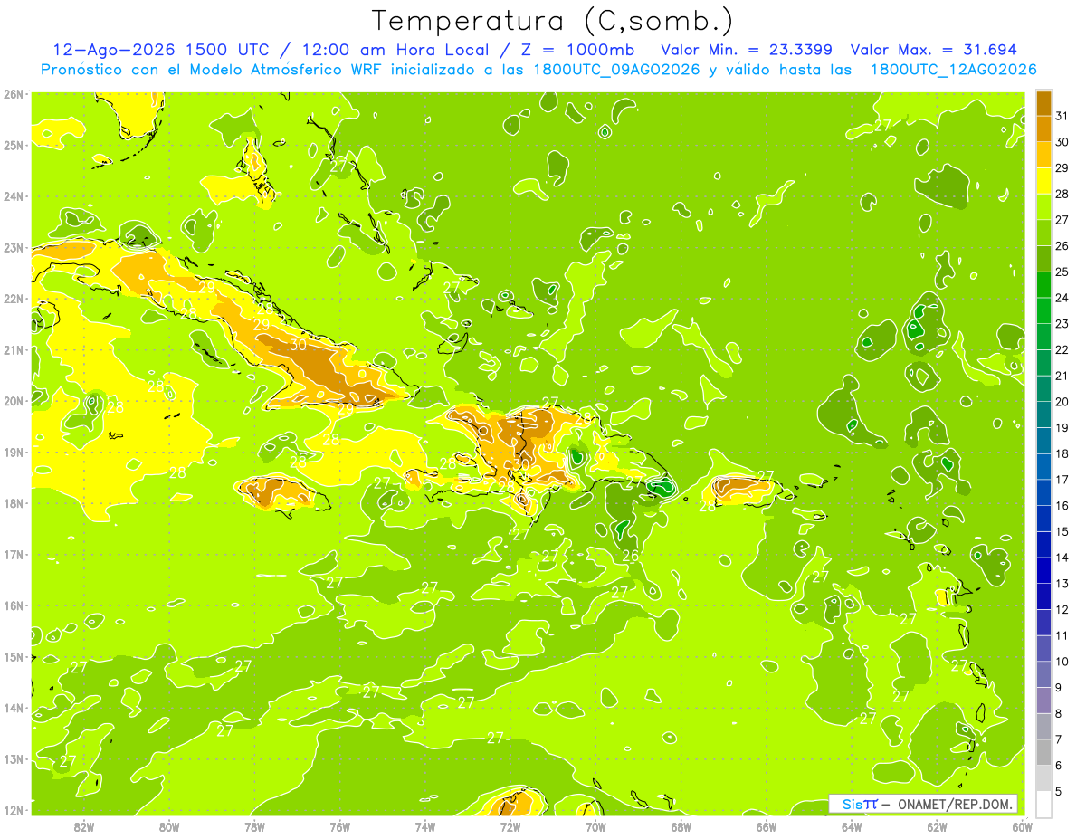Click the 72W longitude axis label
This screenshot has height=839, width=1086.
click(510, 826)
